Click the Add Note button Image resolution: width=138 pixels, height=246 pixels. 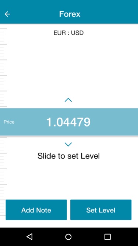[x=36, y=210]
